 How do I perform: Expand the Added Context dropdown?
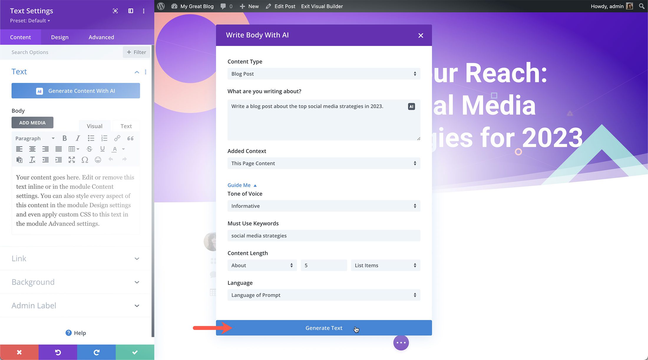323,163
